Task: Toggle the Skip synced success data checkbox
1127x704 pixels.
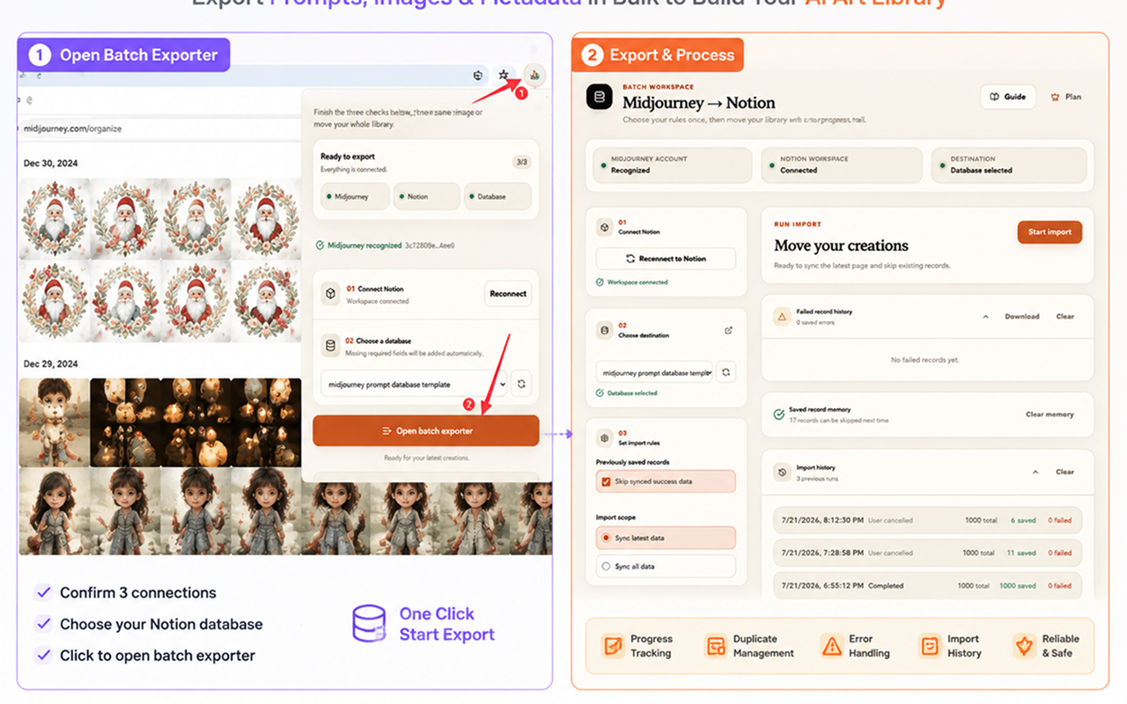Action: click(606, 482)
